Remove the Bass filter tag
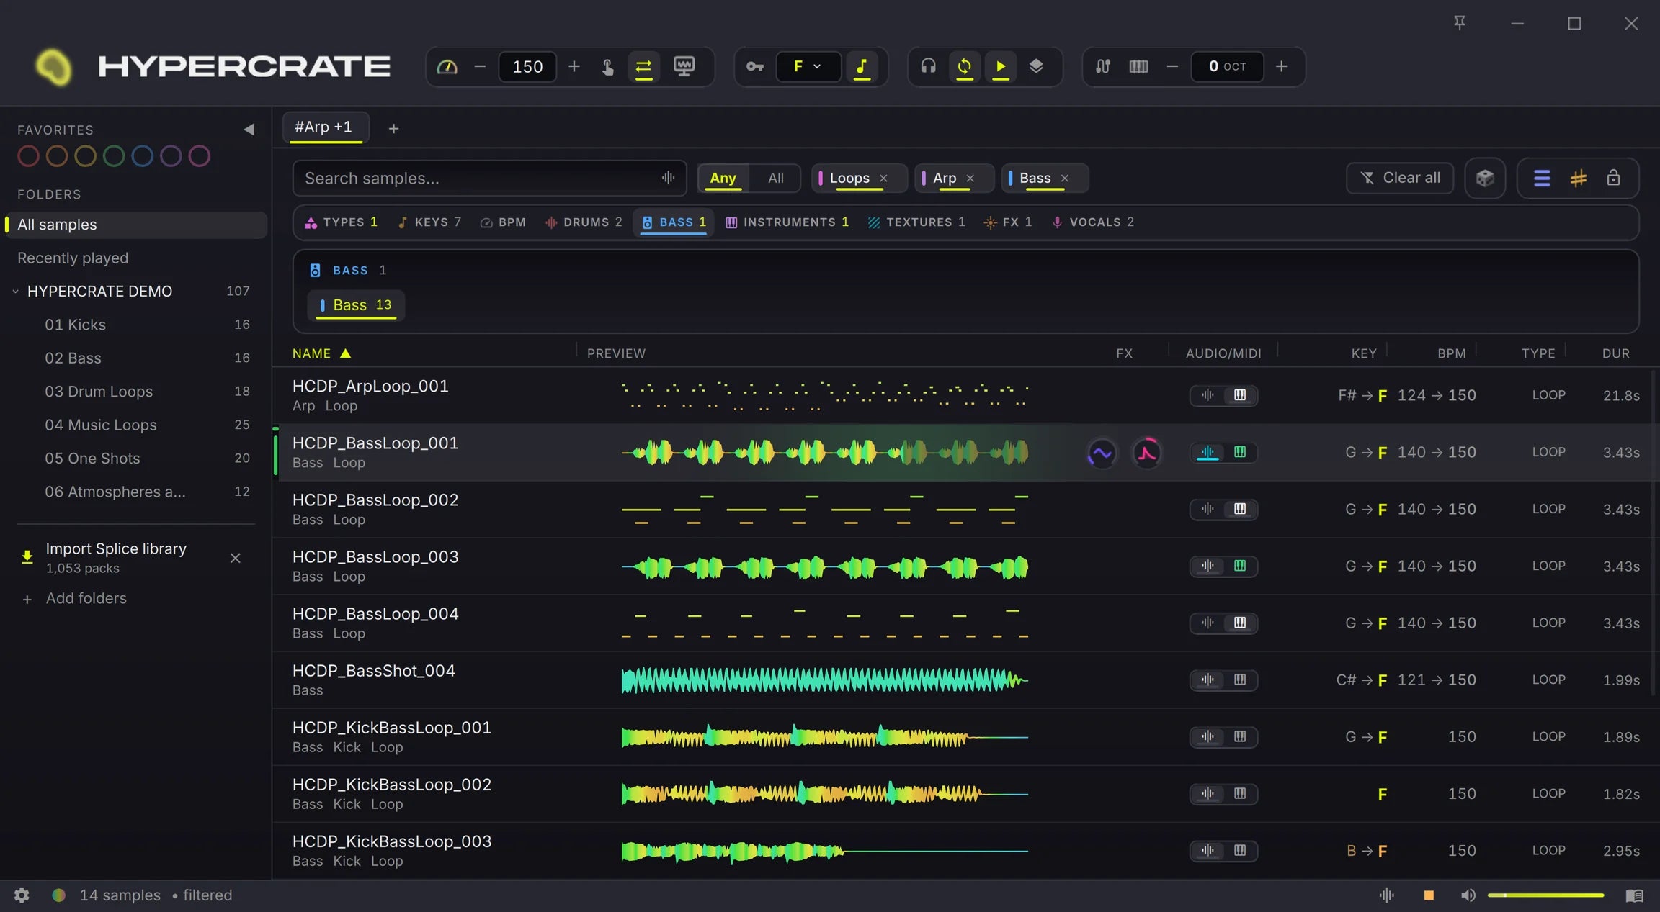Screen dimensions: 1660x912 pyautogui.click(x=1064, y=178)
